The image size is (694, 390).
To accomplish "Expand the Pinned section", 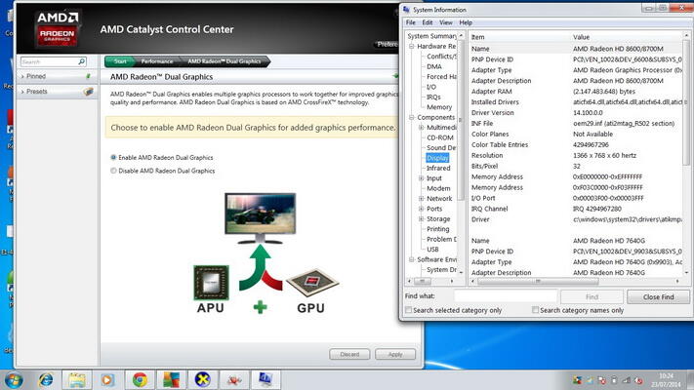I will pos(22,76).
